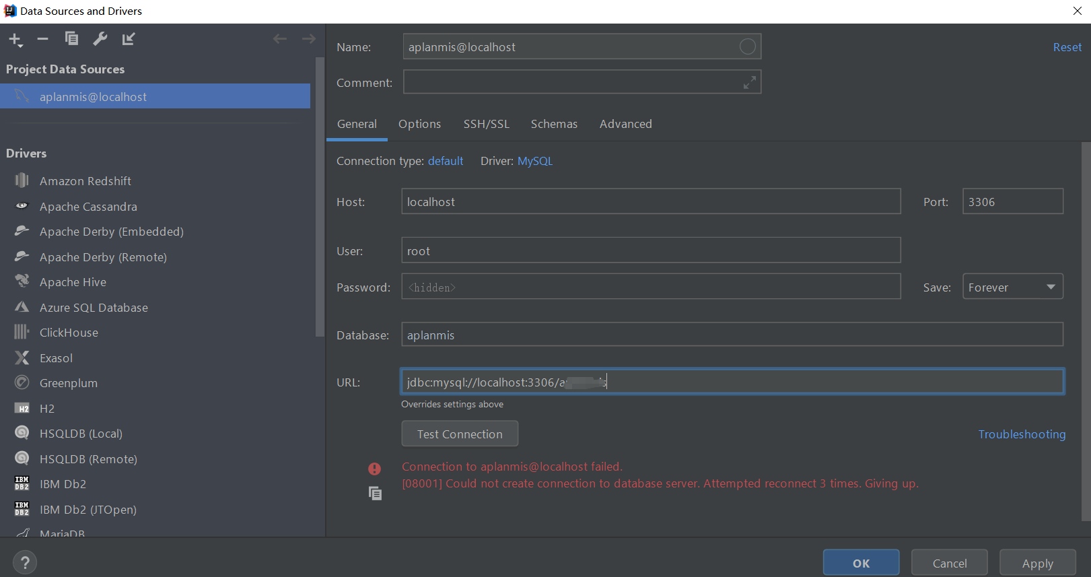Select Exasol driver icon
Image resolution: width=1091 pixels, height=577 pixels.
pyautogui.click(x=22, y=358)
